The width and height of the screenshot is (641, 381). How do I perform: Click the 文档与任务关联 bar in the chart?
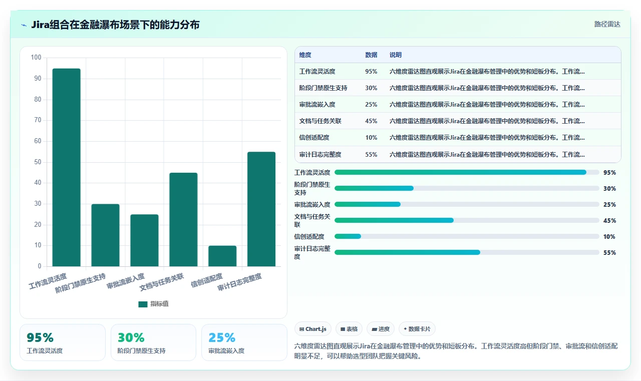click(x=183, y=219)
